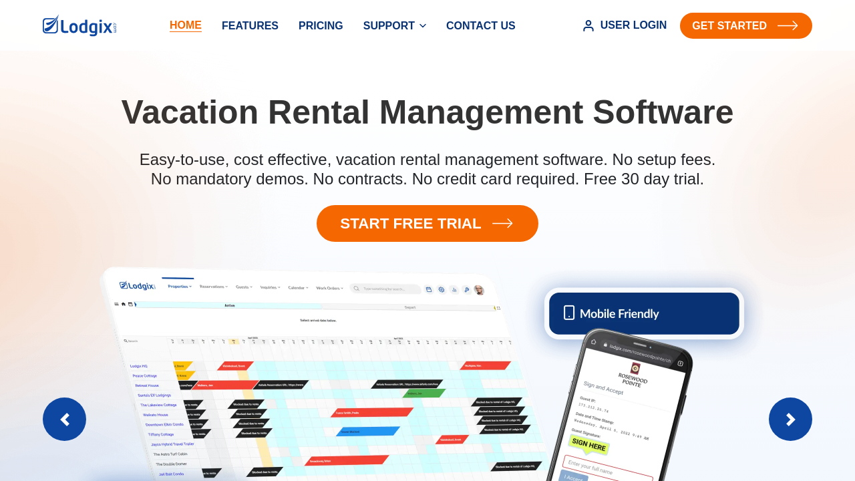Click the Lodgix logo

tap(79, 25)
